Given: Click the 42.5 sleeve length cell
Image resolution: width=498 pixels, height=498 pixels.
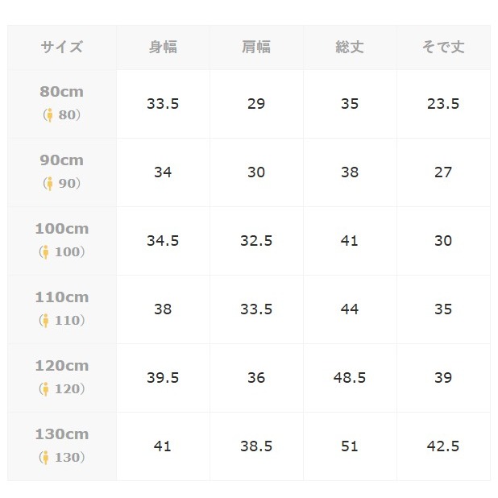Looking at the screenshot, I should point(443,446).
